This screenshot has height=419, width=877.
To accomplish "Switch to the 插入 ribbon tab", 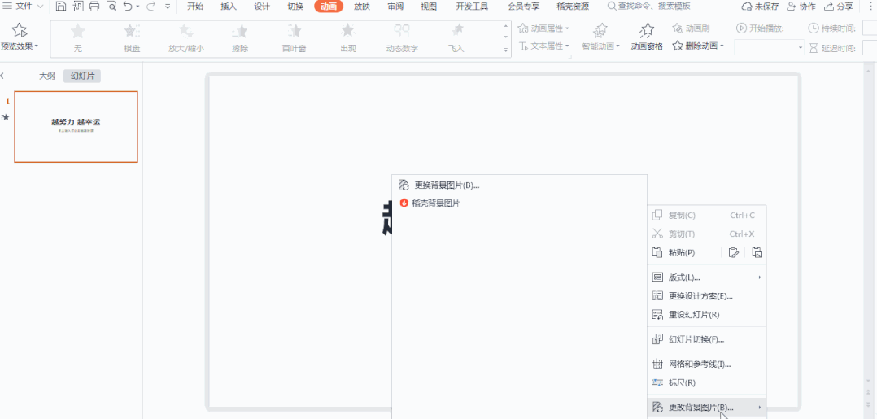I will [x=229, y=7].
